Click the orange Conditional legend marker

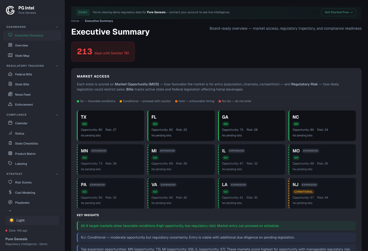tap(121, 101)
